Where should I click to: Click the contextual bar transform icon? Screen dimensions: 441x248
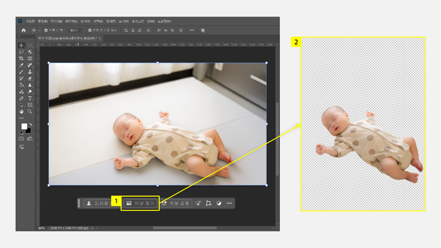(x=208, y=203)
